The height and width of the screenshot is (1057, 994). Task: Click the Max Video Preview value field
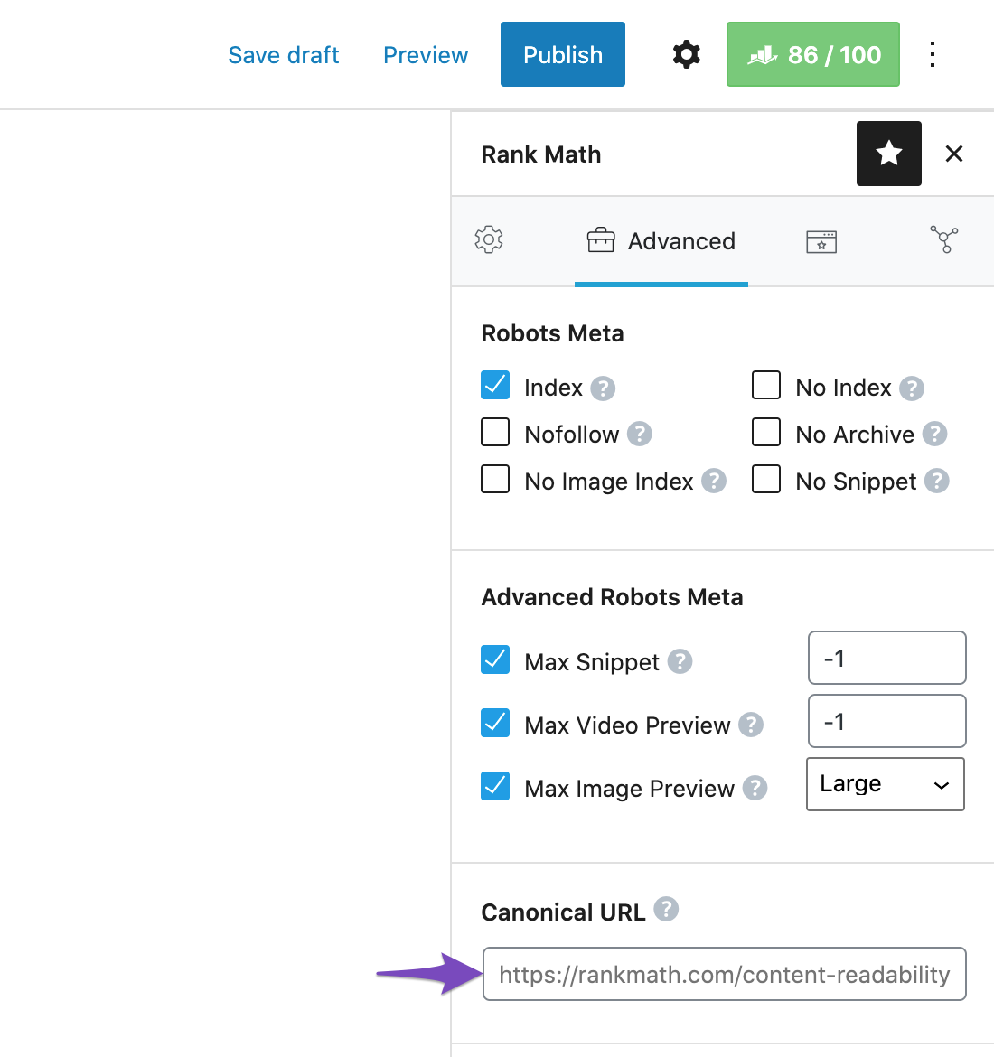[x=886, y=721]
